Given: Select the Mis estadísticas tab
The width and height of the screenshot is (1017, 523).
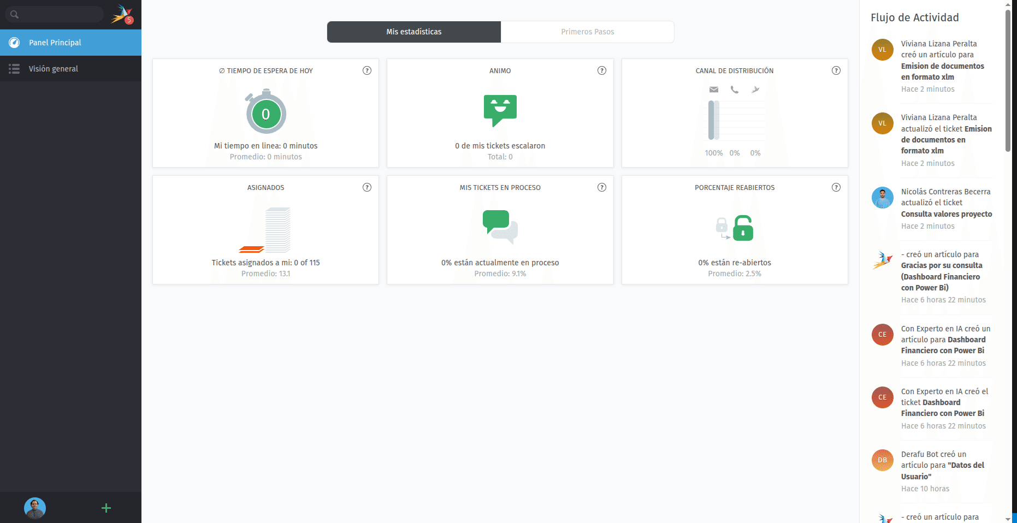Looking at the screenshot, I should pyautogui.click(x=413, y=32).
